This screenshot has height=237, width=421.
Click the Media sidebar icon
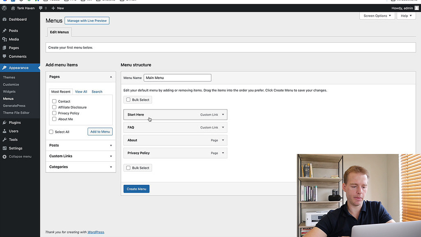pyautogui.click(x=4, y=39)
